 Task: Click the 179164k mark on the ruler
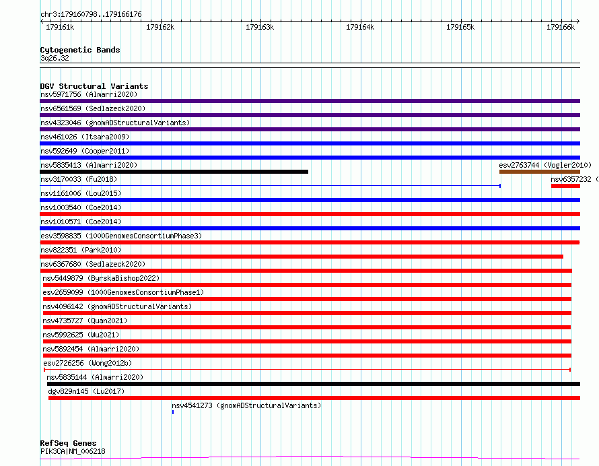359,27
